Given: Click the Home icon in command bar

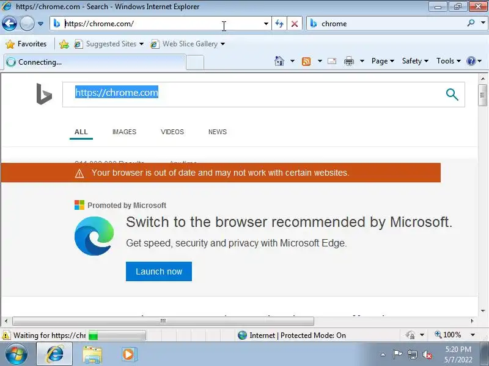Looking at the screenshot, I should 279,61.
